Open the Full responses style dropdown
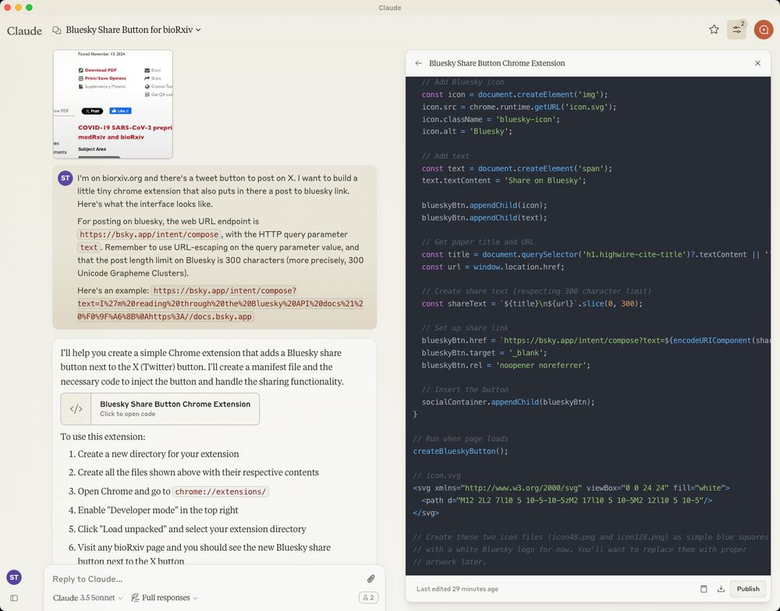780x611 pixels. pos(165,598)
